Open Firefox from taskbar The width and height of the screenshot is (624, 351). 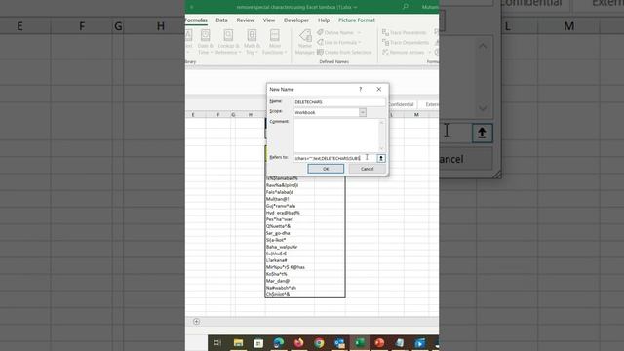tap(298, 342)
